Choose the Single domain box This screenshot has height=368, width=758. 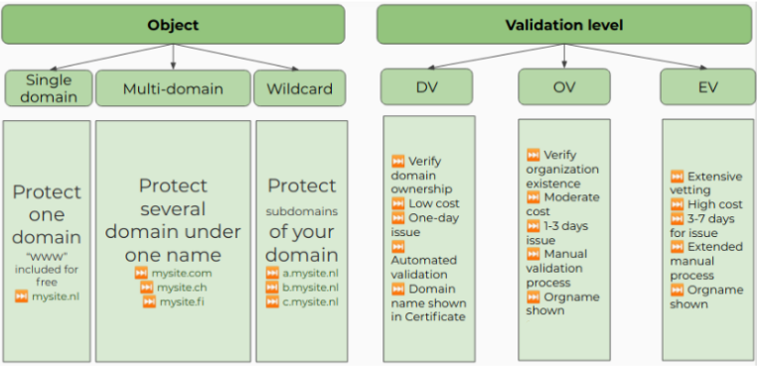pyautogui.click(x=49, y=88)
